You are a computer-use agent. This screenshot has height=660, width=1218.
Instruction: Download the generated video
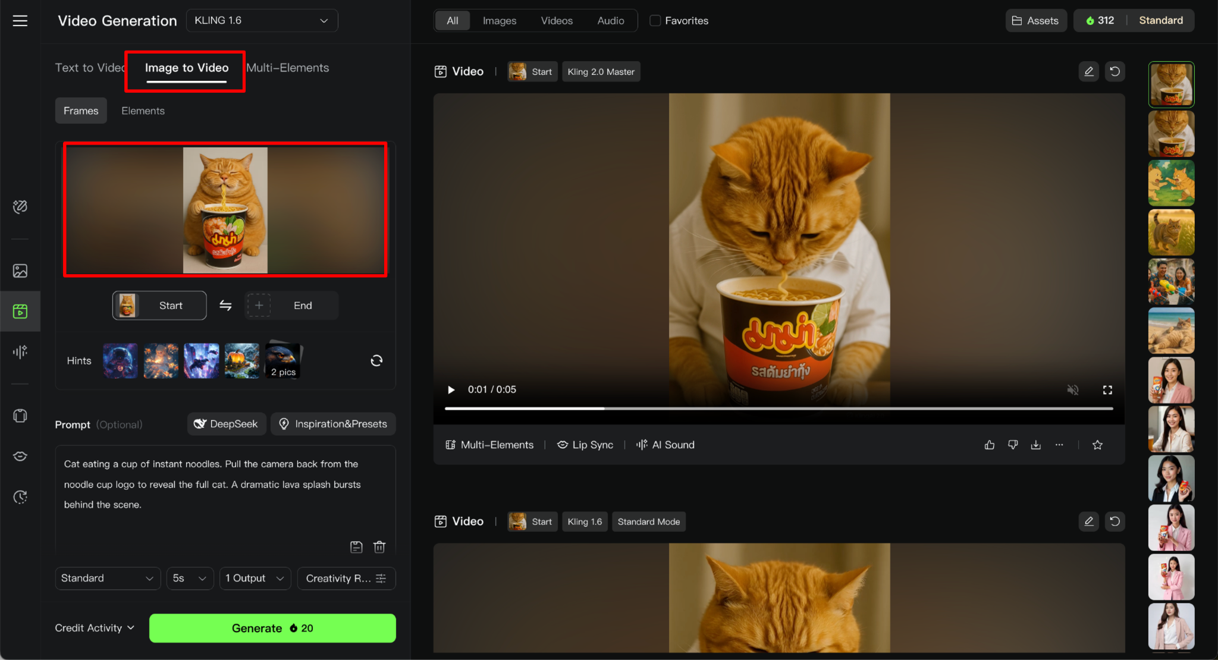(1036, 445)
